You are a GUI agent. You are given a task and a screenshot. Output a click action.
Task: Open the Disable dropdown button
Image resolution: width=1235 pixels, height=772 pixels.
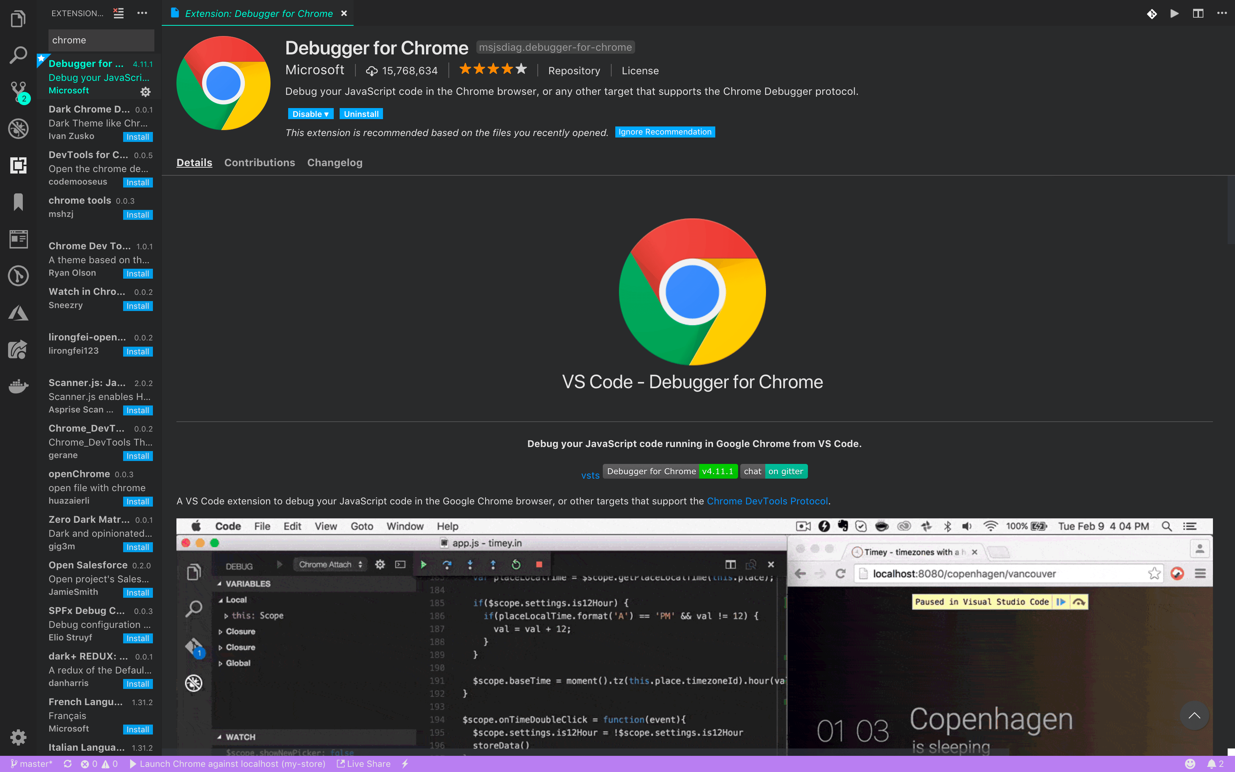click(310, 114)
